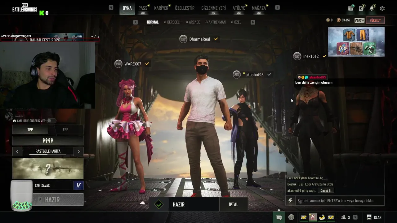Click the PUBG Battlegrounds logo
The image size is (397, 223).
coord(25,8)
